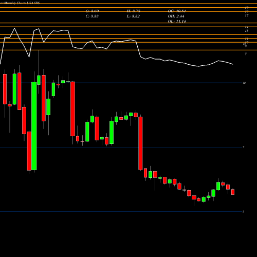The height and width of the screenshot is (257, 257).
Task: Click the low value 'L: 3.32'
Action: pos(133,16)
